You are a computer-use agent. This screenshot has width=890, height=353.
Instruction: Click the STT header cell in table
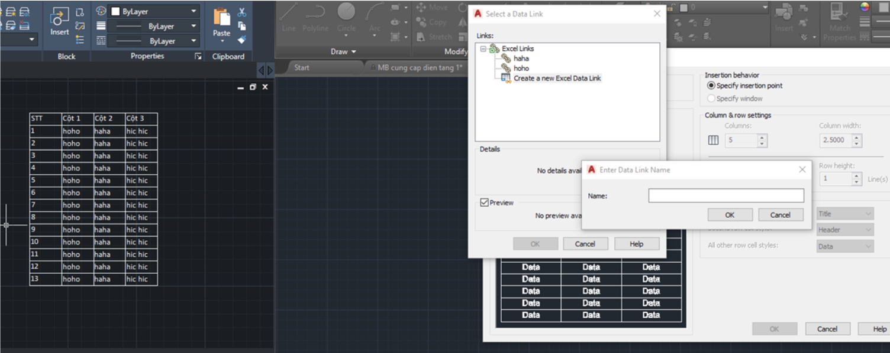pyautogui.click(x=46, y=119)
